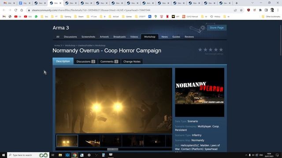Open the Google Maps bookmark icon

(156, 17)
